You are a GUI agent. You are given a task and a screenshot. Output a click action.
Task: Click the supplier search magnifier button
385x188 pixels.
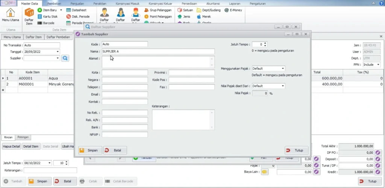coord(65,58)
